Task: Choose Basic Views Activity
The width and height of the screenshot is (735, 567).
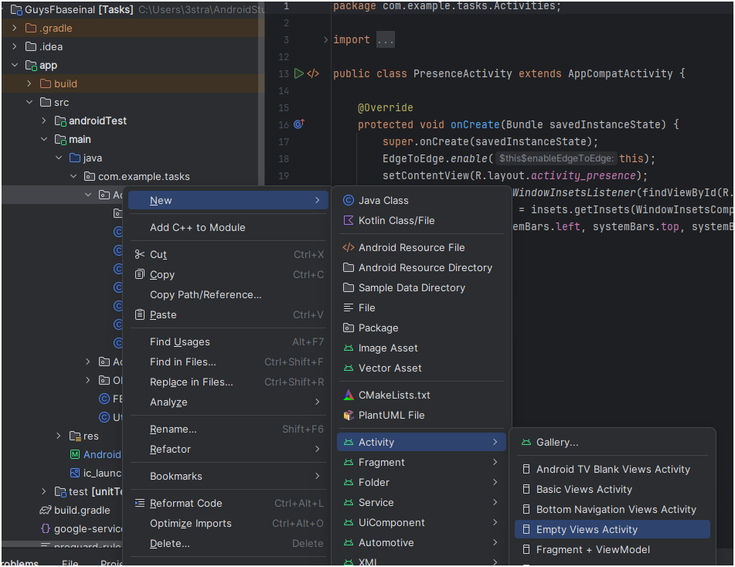Action: 584,489
